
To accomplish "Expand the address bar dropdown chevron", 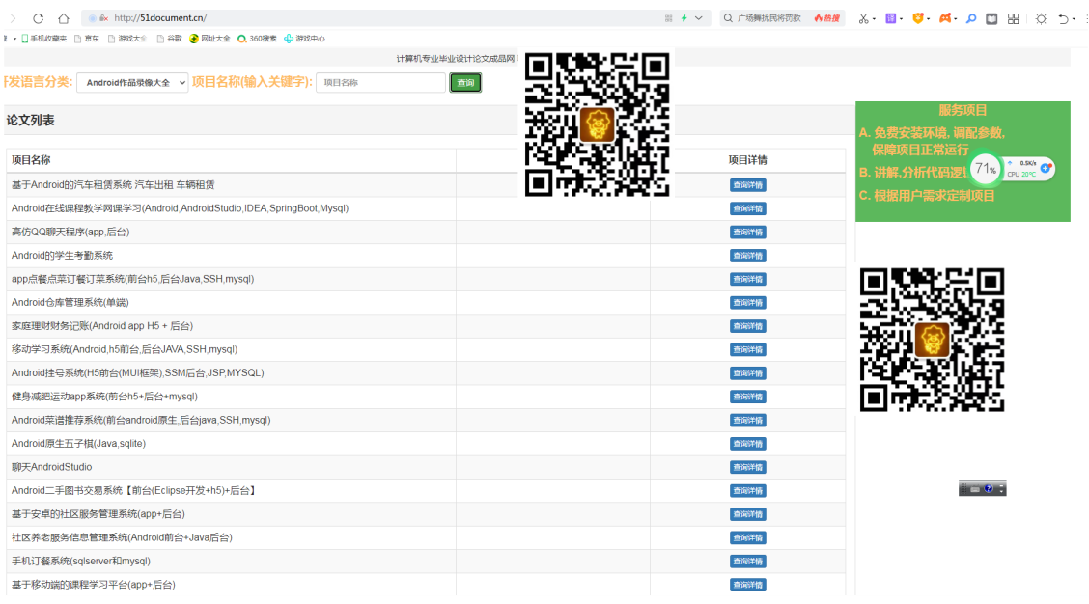I will [x=699, y=18].
